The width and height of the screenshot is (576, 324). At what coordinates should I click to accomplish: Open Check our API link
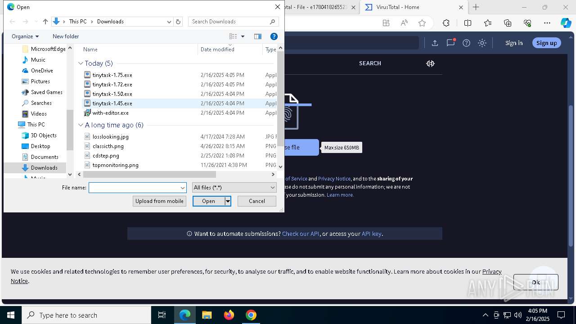[x=301, y=234]
